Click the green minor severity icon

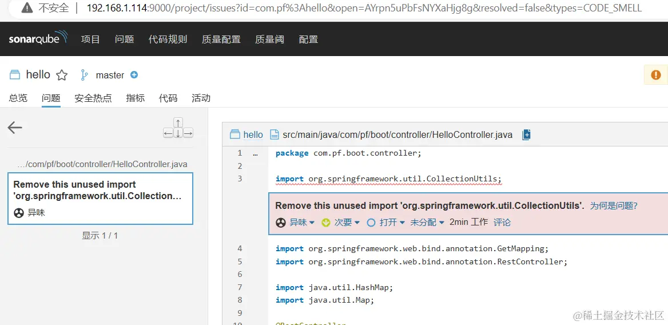click(x=326, y=223)
